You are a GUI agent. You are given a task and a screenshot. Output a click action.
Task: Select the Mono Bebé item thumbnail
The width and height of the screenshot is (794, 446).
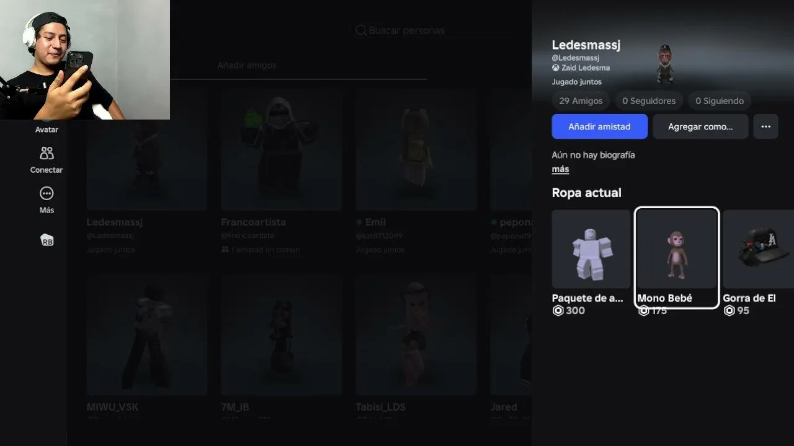pos(676,249)
